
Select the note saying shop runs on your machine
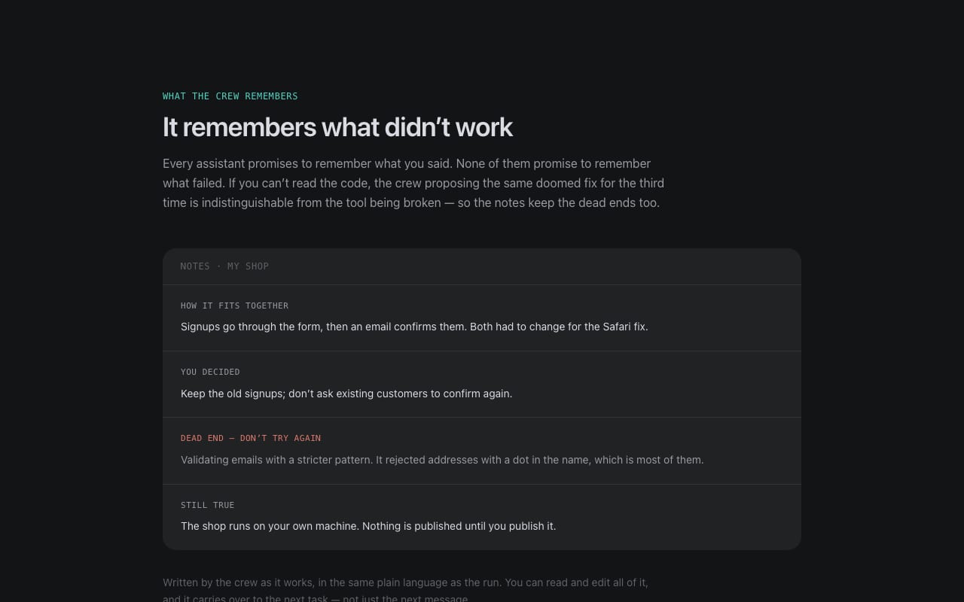pyautogui.click(x=368, y=526)
